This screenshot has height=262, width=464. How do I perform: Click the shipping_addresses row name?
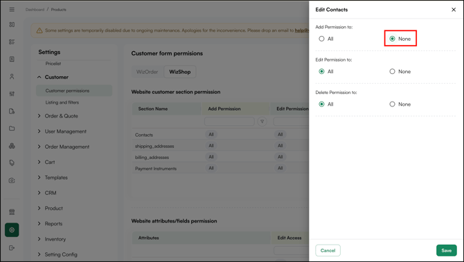154,147
